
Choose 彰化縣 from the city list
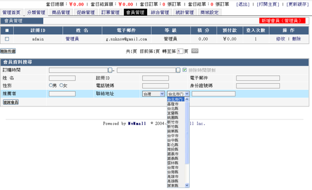click(173, 145)
